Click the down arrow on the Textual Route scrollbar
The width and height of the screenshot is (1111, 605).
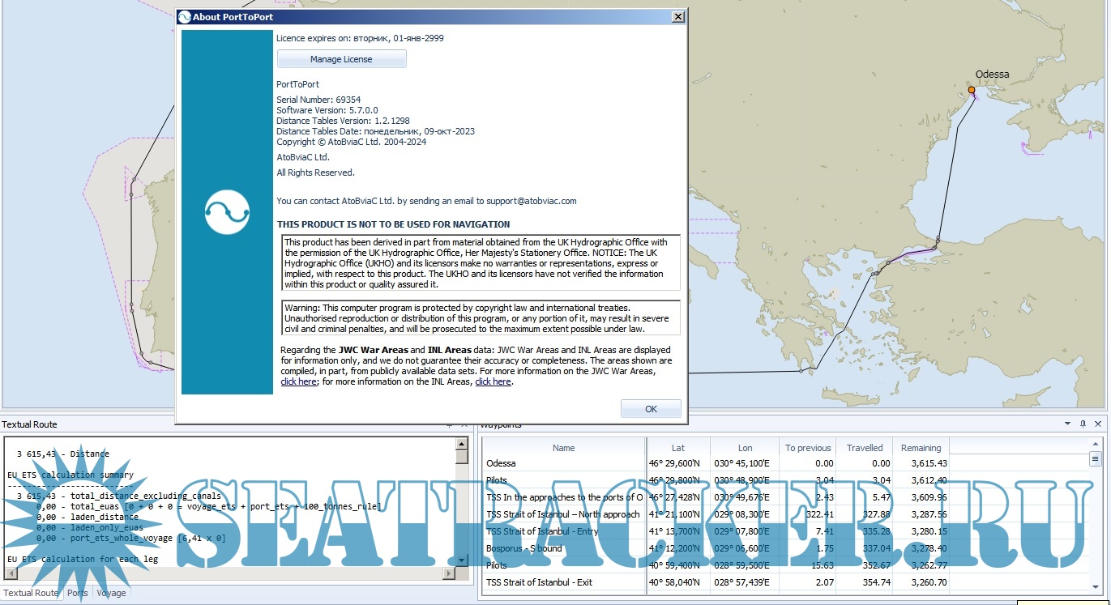(x=461, y=559)
